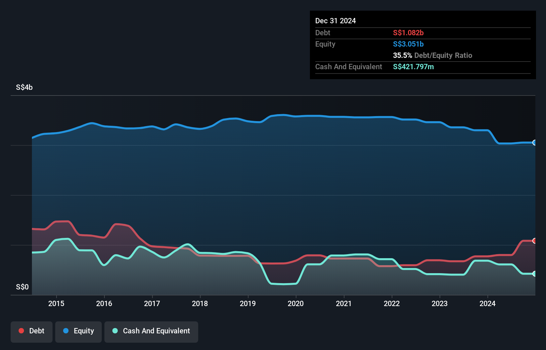Toggle the Debt series legend button

(32, 332)
